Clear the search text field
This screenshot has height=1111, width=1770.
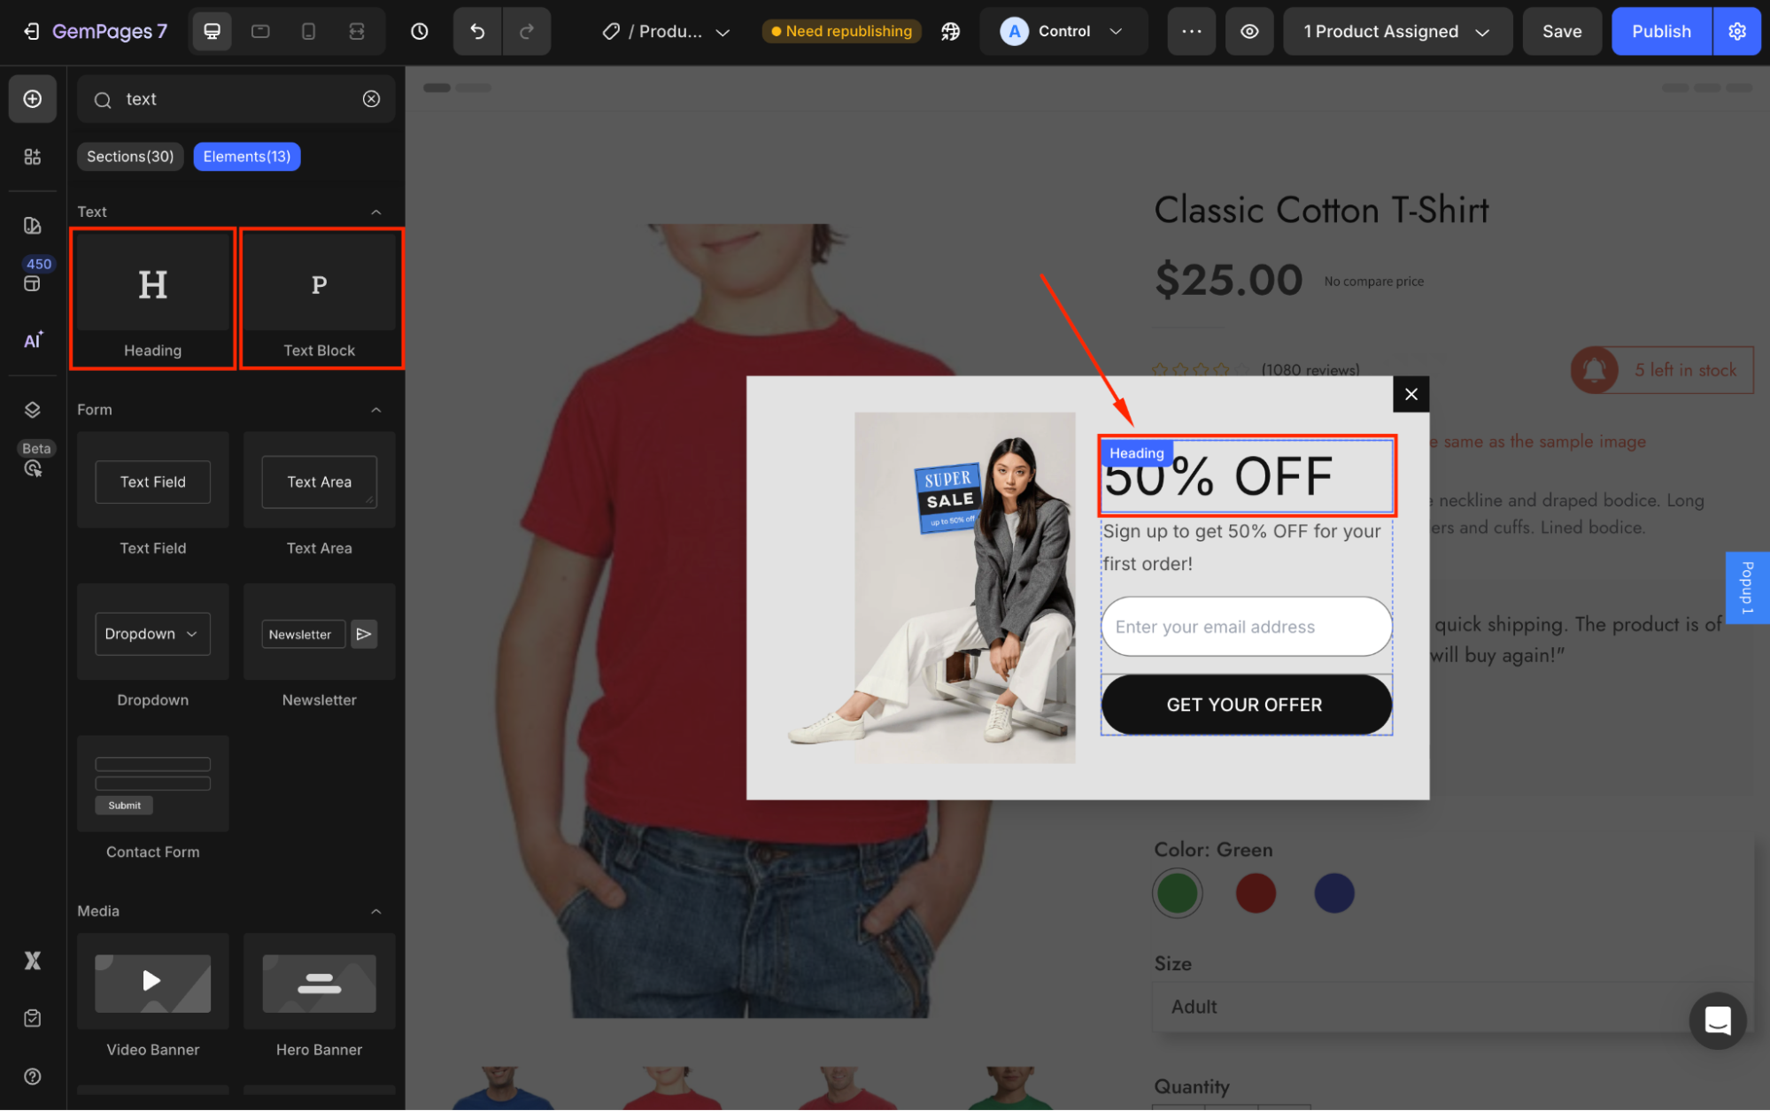pos(371,99)
